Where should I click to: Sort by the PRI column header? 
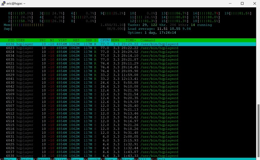(x=43, y=40)
